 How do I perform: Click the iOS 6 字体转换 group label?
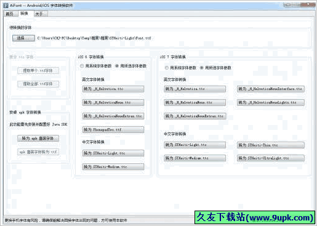tap(90, 57)
